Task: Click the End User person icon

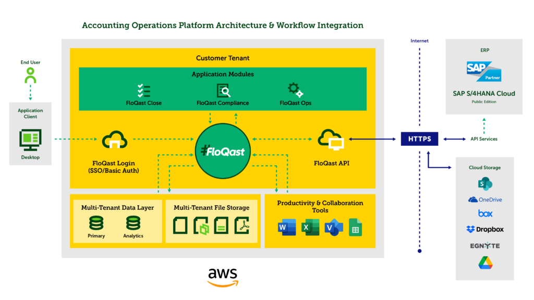Action: [x=30, y=75]
